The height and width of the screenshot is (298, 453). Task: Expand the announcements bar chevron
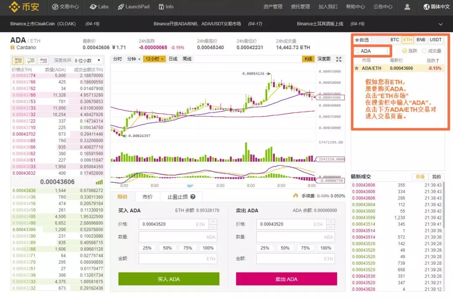[x=440, y=24]
